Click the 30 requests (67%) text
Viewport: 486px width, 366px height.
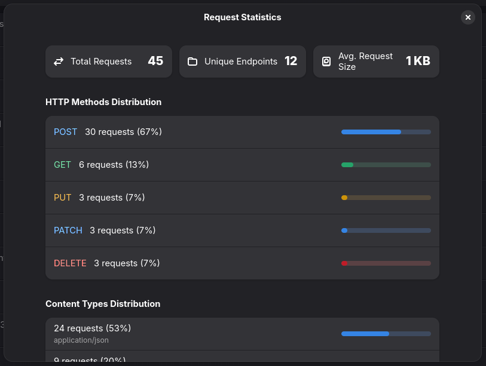click(123, 132)
